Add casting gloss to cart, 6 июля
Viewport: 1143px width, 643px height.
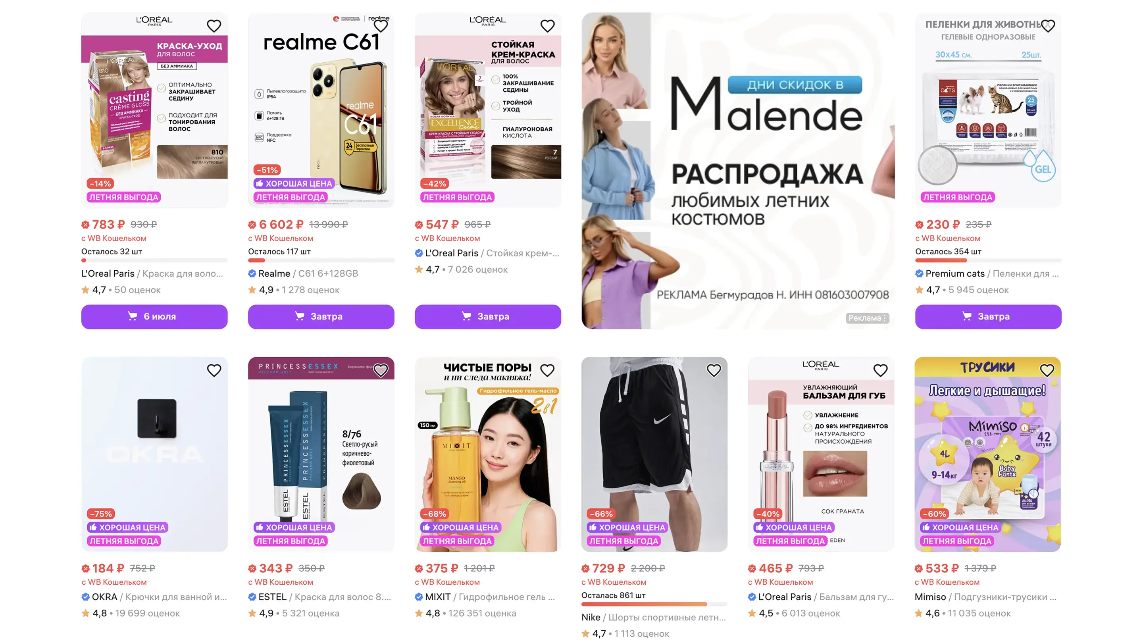(154, 316)
